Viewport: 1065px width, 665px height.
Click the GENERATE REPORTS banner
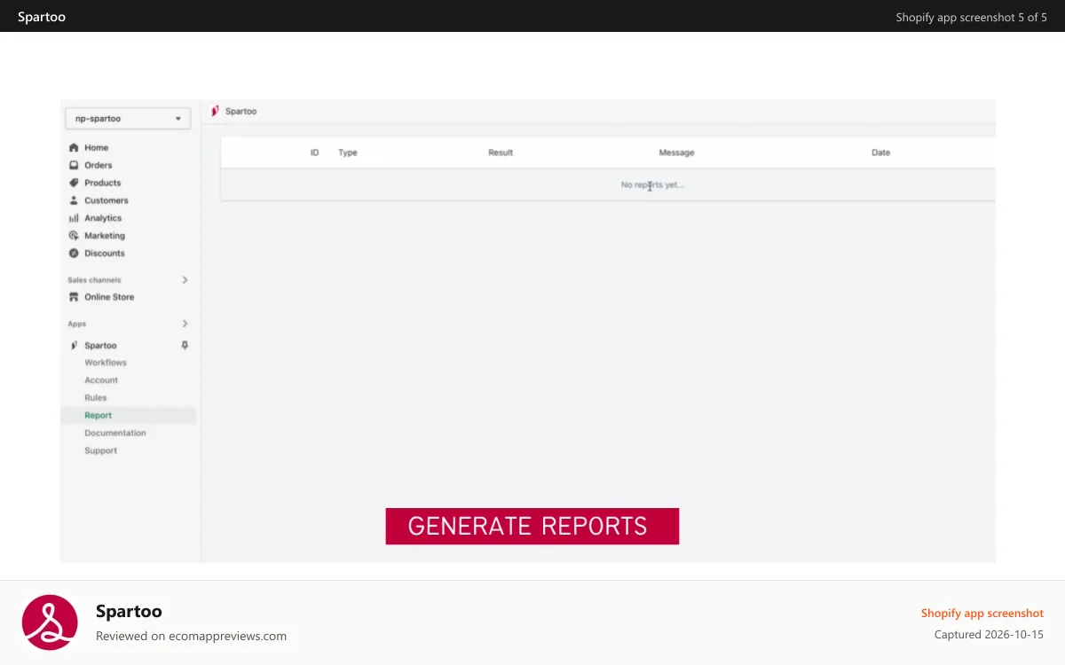(532, 526)
